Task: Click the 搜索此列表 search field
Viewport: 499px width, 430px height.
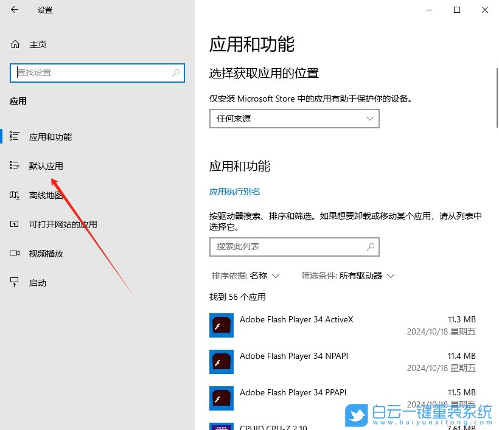Action: coord(294,247)
